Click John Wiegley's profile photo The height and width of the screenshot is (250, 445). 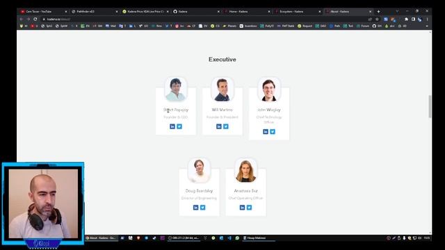[x=269, y=90]
